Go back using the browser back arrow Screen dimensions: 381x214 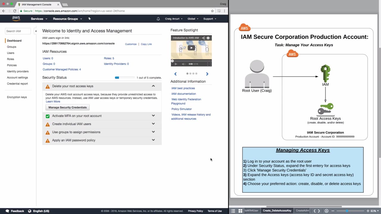[x=4, y=11]
